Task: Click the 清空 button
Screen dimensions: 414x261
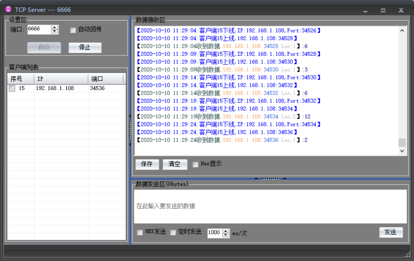Action: coord(175,164)
